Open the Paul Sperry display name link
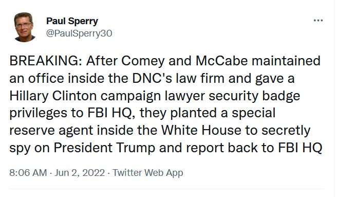Image resolution: width=337 pixels, height=197 pixels. [x=72, y=21]
